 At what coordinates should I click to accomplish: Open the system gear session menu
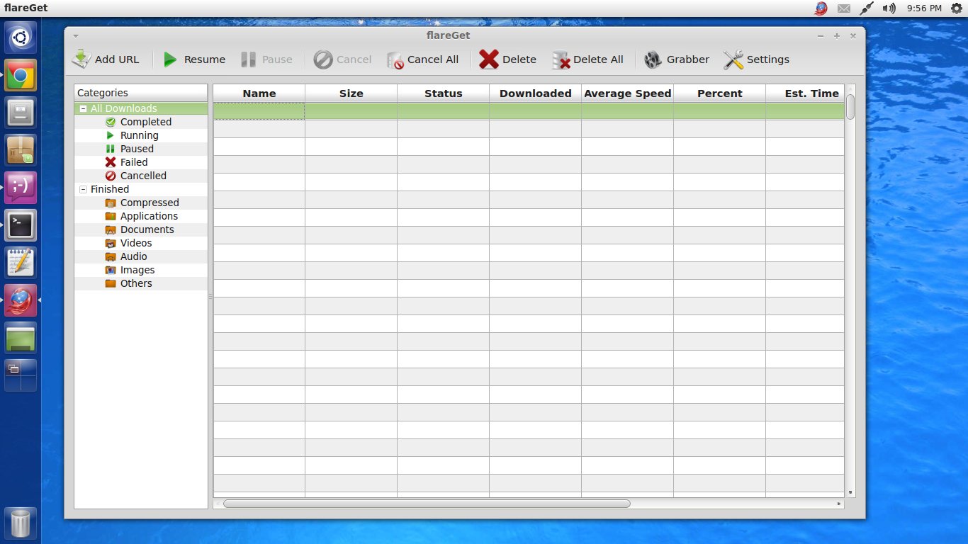click(x=956, y=8)
